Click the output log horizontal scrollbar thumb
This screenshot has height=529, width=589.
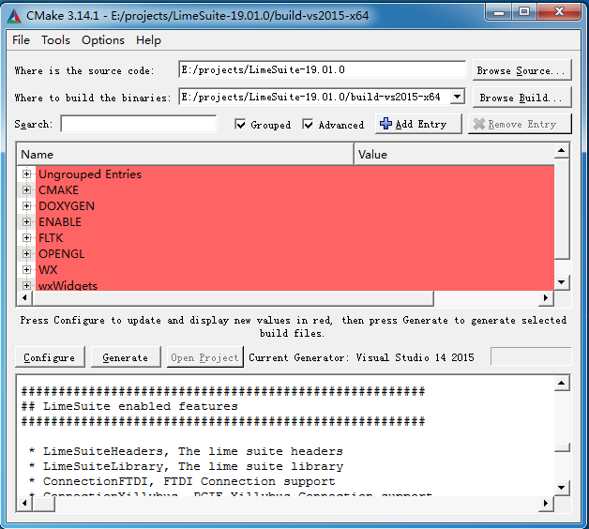43,504
